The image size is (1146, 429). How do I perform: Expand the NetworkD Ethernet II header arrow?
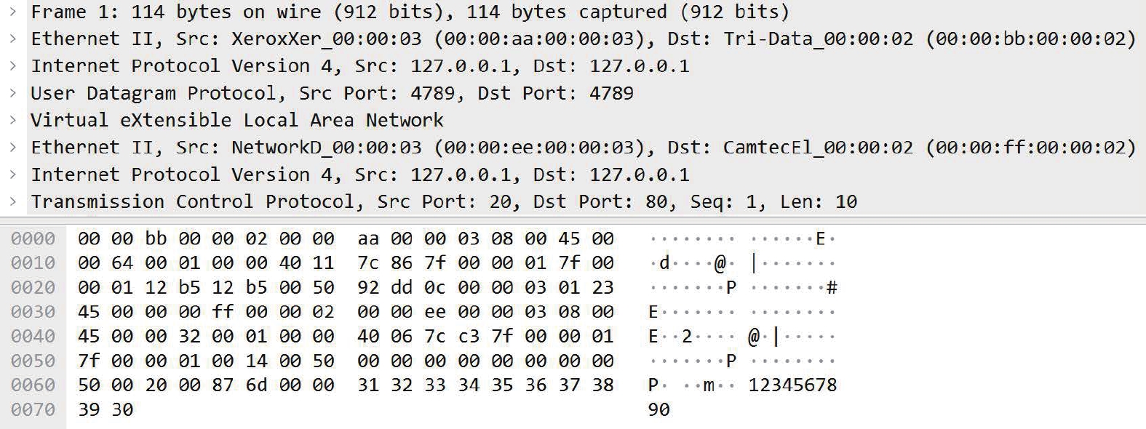tap(13, 148)
